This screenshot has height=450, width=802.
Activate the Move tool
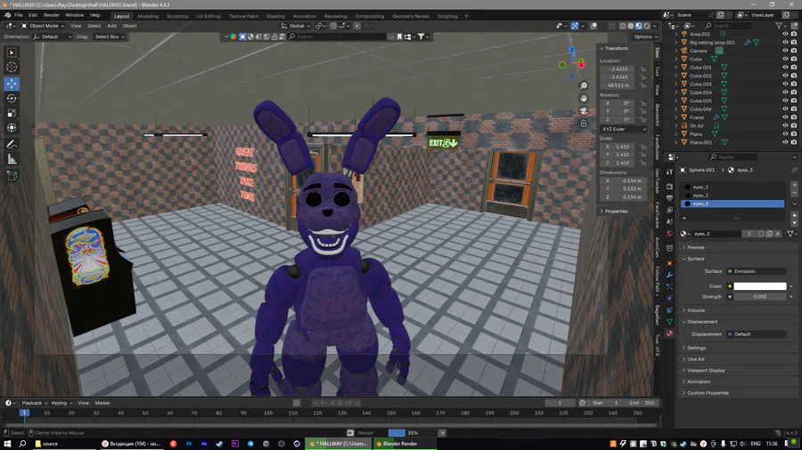tap(12, 84)
